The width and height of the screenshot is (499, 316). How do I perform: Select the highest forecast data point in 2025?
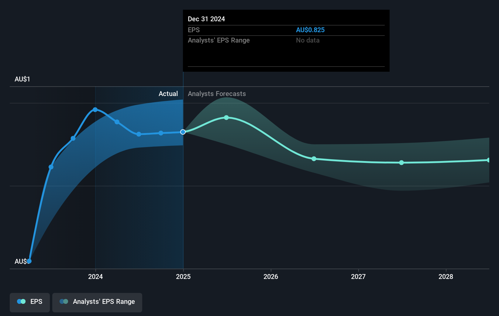tap(226, 118)
